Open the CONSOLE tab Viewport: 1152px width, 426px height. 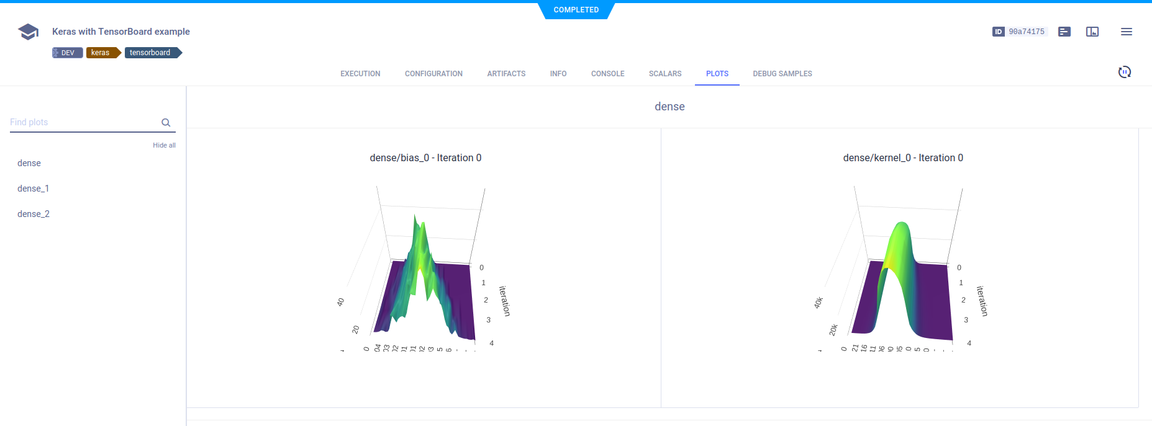(x=607, y=74)
